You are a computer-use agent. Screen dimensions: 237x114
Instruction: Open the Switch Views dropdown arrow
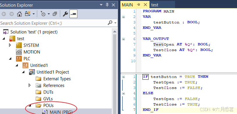(33, 14)
